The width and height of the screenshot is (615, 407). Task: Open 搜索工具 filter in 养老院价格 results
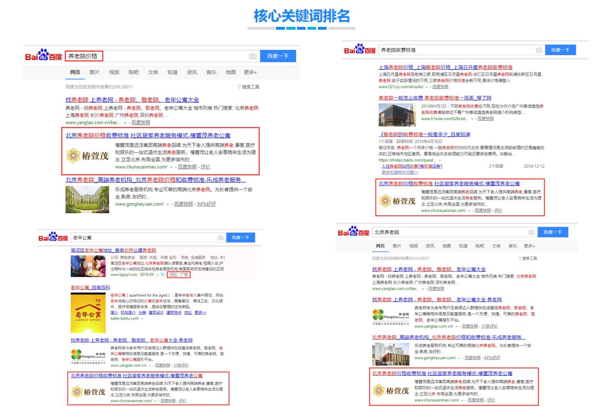(248, 87)
